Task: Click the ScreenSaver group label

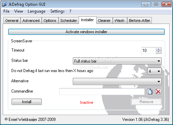Action: 22,41
